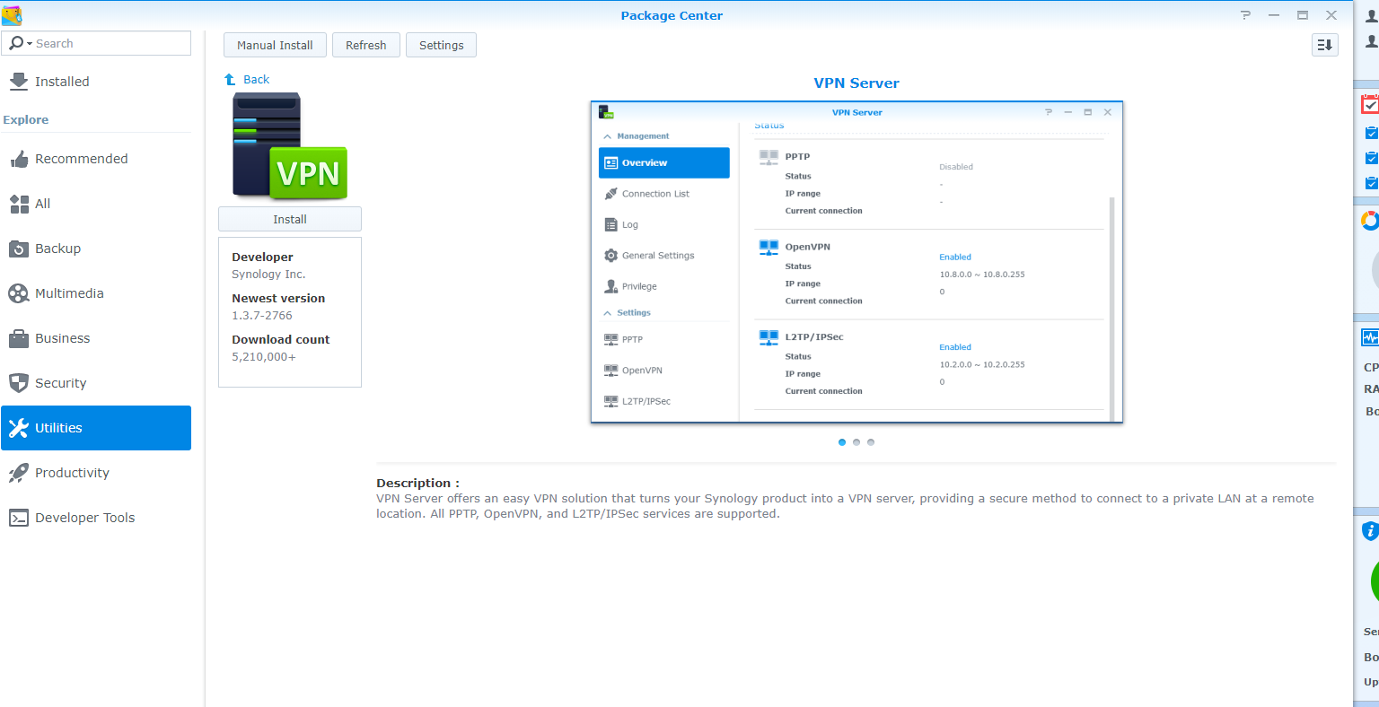
Task: Click the Back arrow icon
Action: coord(230,80)
